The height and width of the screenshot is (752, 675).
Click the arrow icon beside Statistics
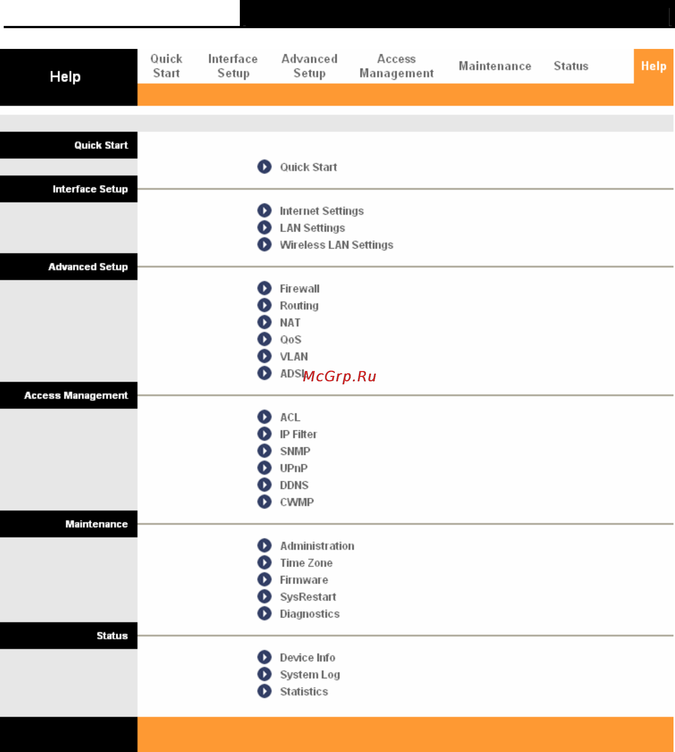(265, 692)
